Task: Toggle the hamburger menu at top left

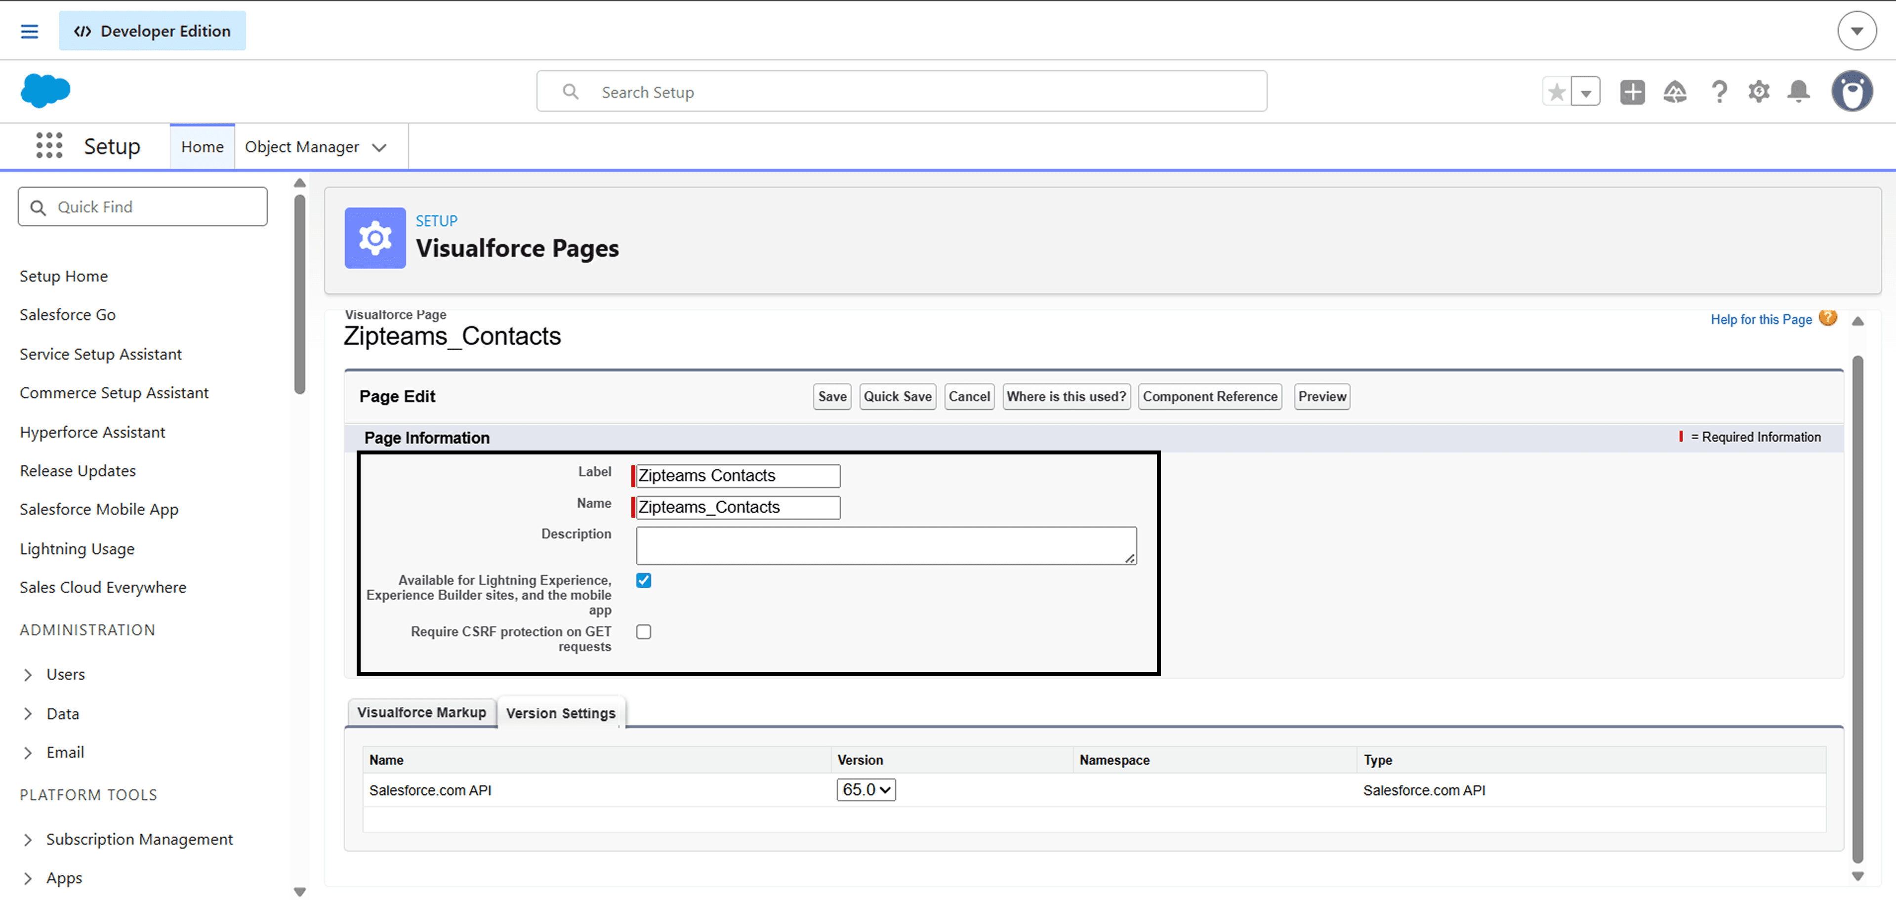Action: pos(30,31)
